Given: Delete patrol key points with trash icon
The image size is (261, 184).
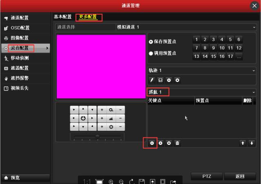Looking at the screenshot, I should [177, 143].
